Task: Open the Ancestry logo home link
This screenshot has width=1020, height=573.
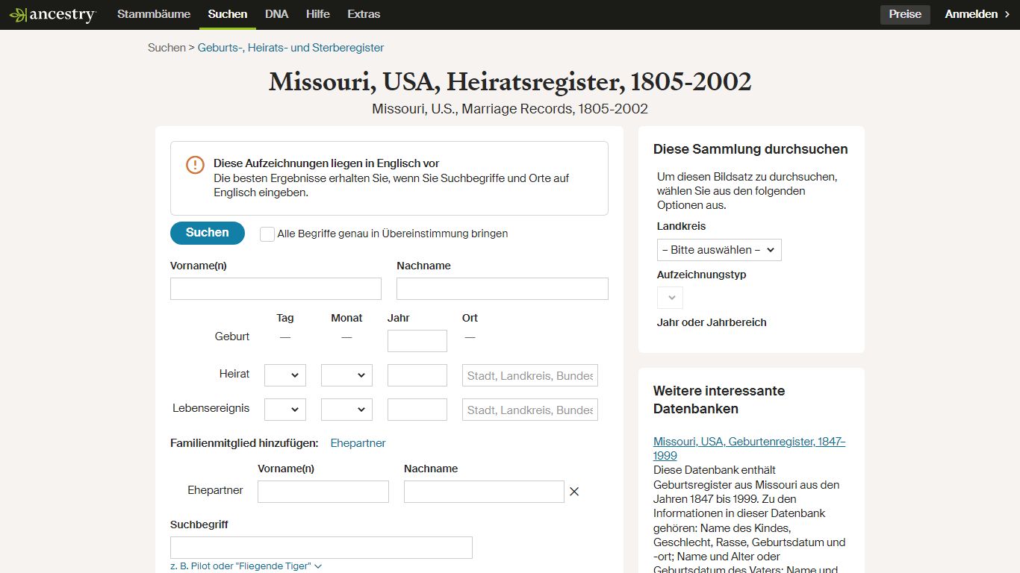Action: (52, 14)
